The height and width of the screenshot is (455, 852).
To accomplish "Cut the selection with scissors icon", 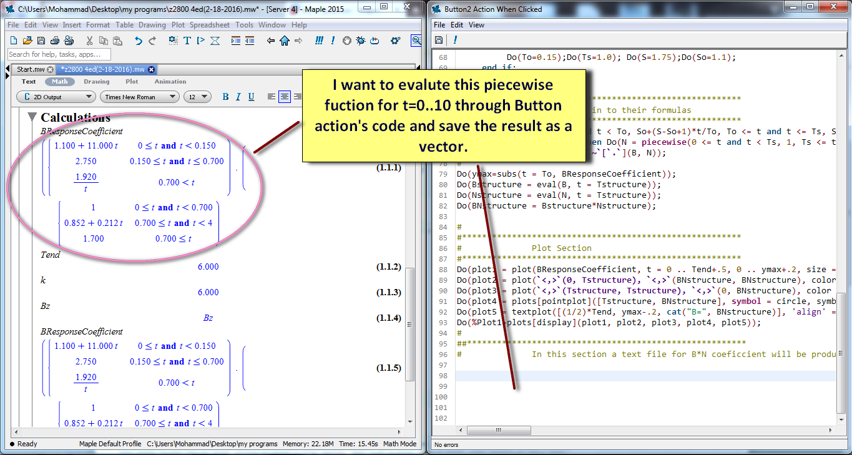I will click(x=89, y=41).
